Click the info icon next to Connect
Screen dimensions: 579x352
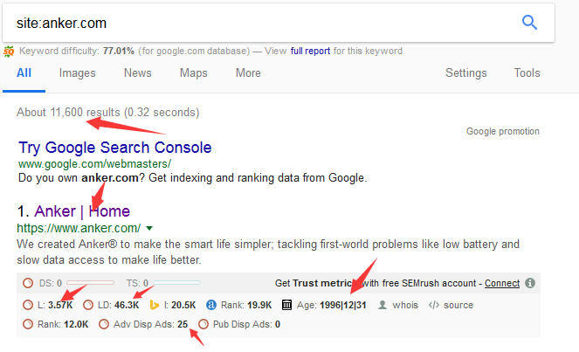pyautogui.click(x=530, y=283)
